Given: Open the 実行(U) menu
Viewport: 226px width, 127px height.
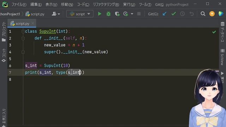Looking at the screenshot, I should pos(129,5).
